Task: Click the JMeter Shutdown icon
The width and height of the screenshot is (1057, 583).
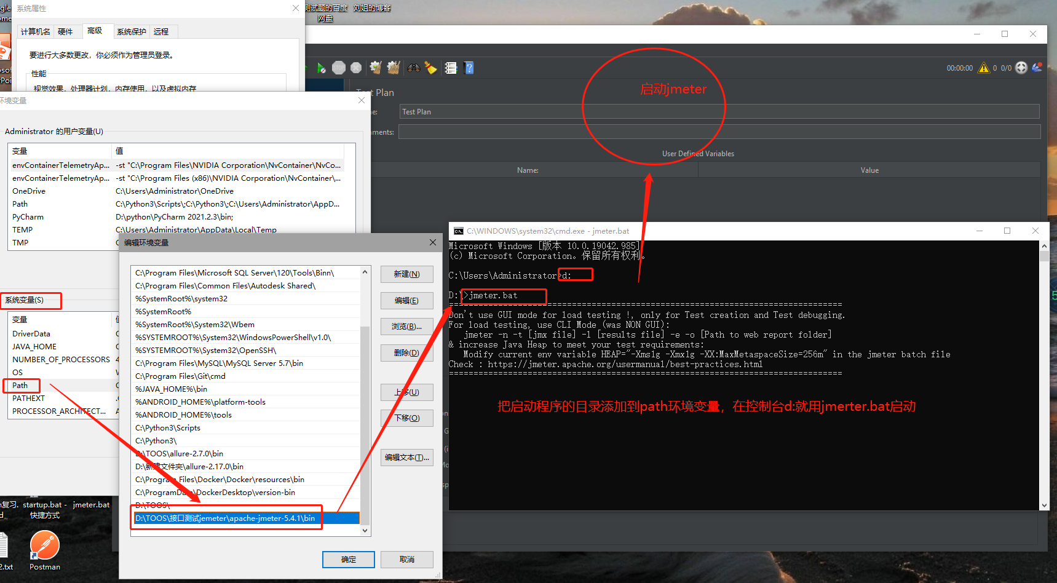Action: [x=356, y=68]
